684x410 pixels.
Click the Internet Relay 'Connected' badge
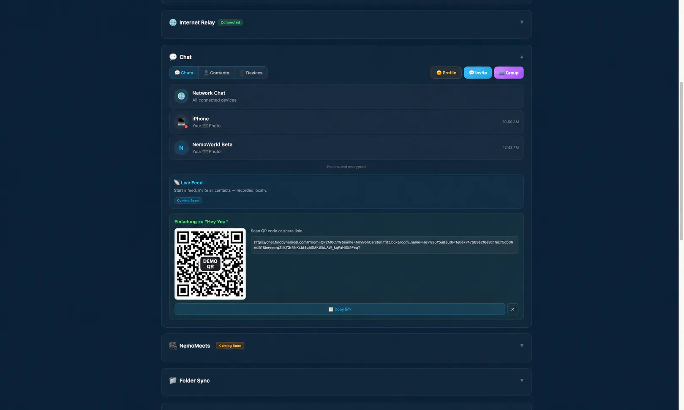click(230, 22)
